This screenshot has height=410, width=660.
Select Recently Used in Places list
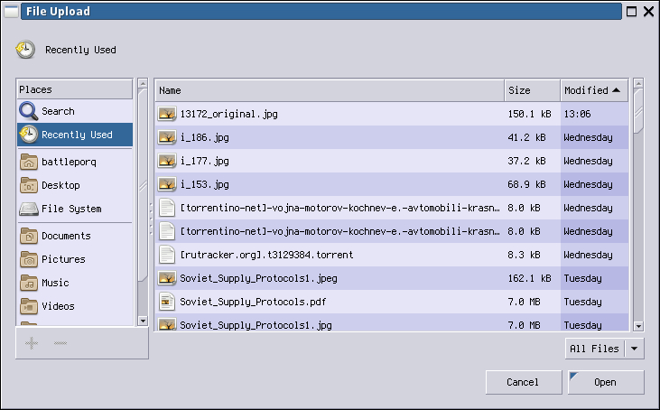(x=75, y=135)
